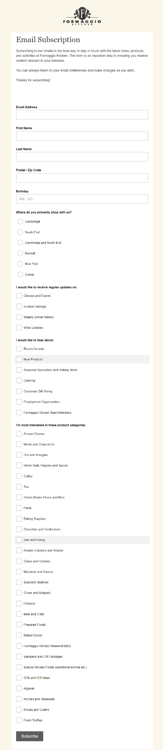Click the Postal / Zip Code field
Image resolution: width=163 pixels, height=750 pixels.
(82, 178)
